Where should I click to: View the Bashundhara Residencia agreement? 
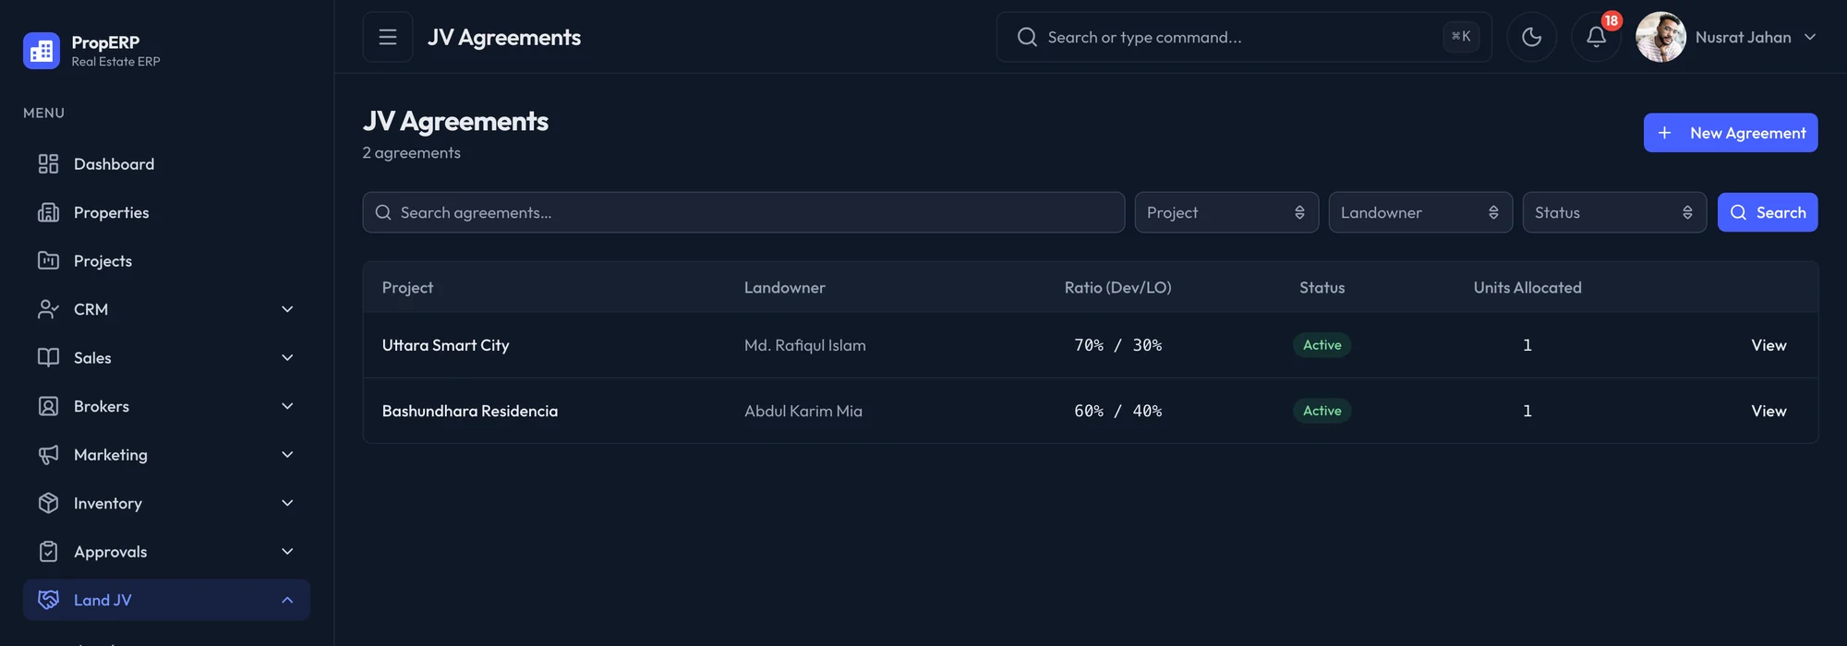tap(1769, 411)
